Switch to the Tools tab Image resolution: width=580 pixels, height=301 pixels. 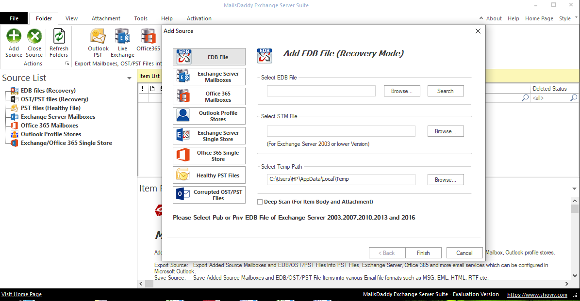tap(141, 18)
